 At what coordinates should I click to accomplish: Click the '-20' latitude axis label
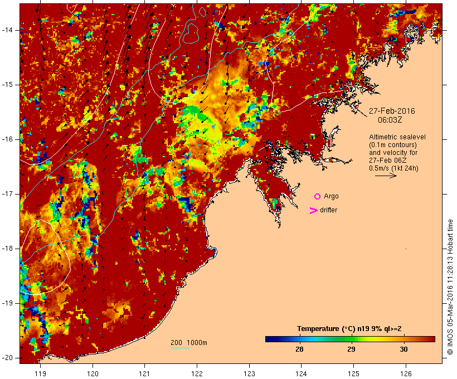[x=7, y=358]
